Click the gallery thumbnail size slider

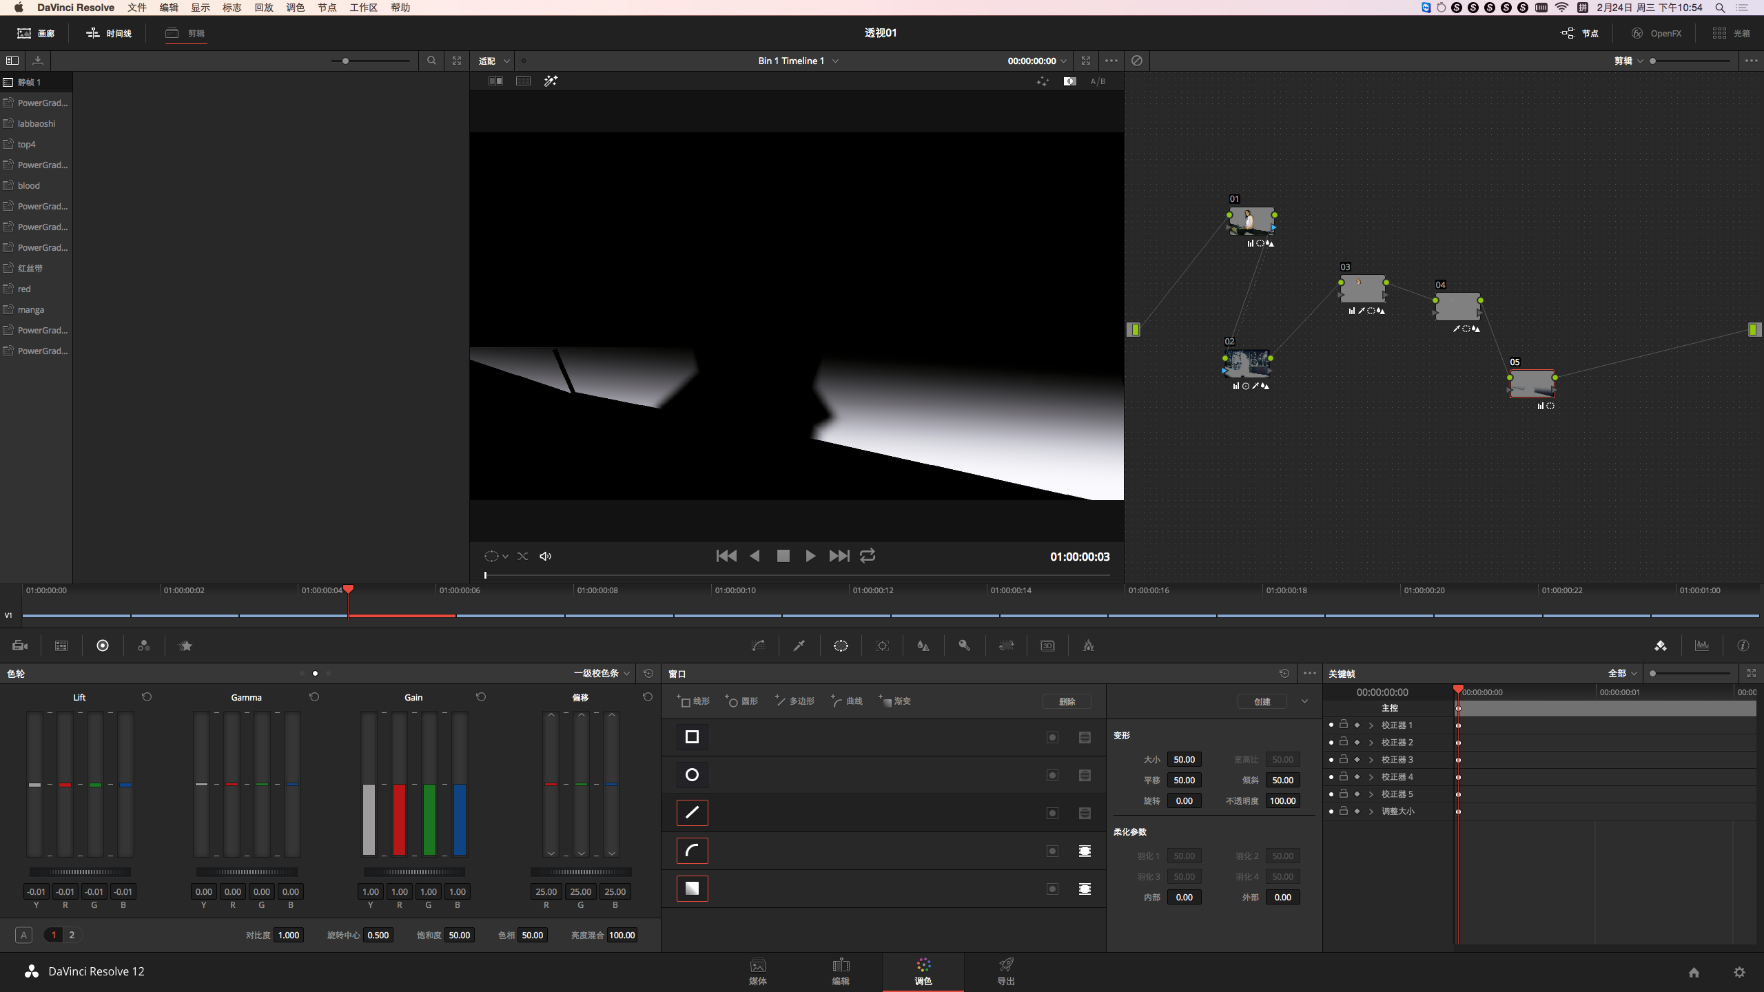371,61
